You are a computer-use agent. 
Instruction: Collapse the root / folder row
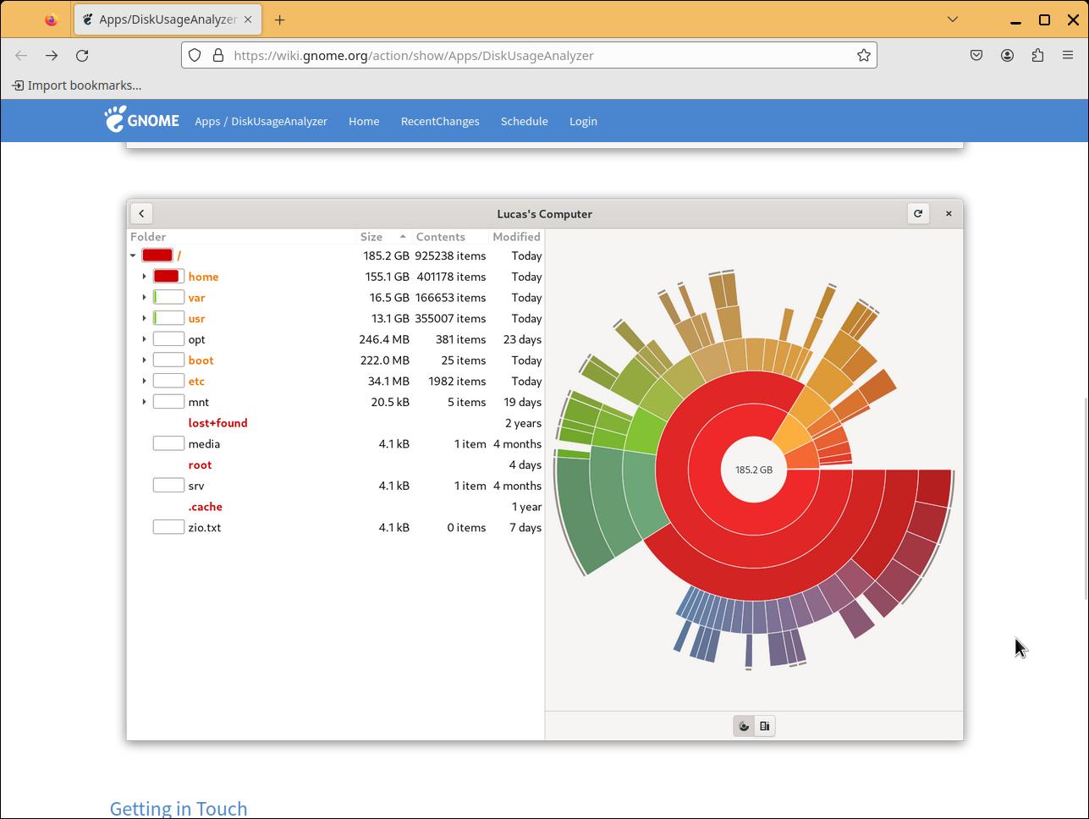(133, 256)
